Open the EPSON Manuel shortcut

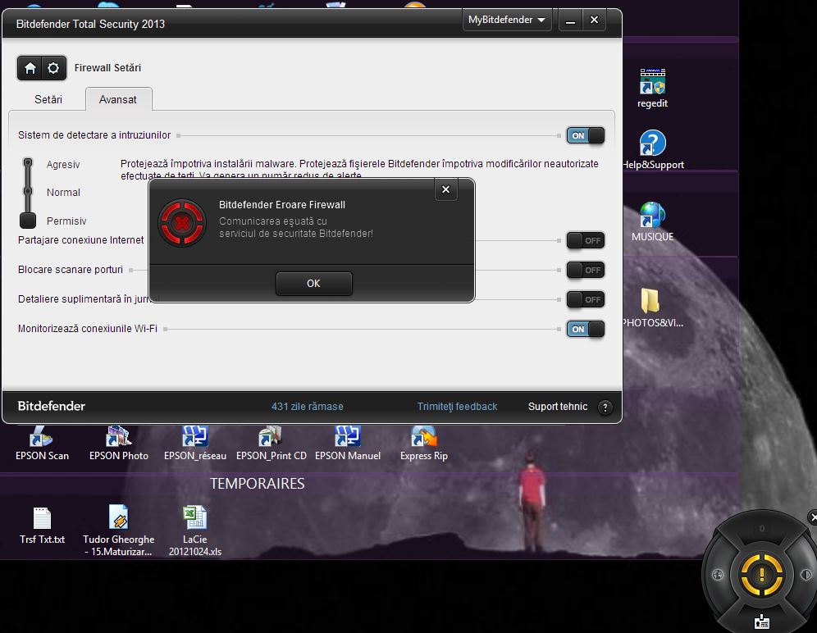(x=348, y=444)
